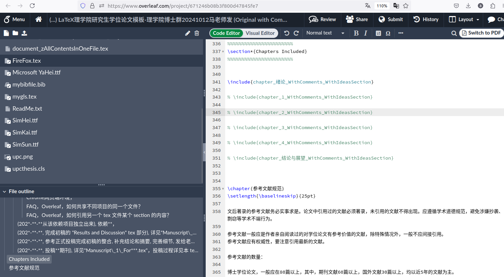Open the Review panel
This screenshot has width=504, height=277.
(x=322, y=19)
